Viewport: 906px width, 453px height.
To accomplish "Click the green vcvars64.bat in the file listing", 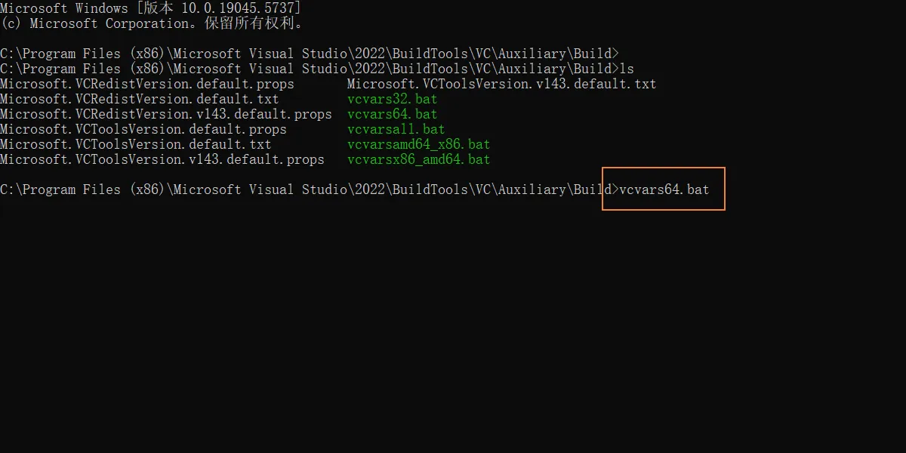I will [x=392, y=114].
